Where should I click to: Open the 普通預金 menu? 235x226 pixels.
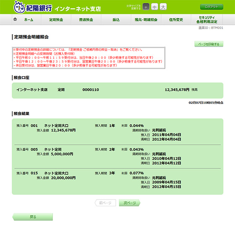click(x=86, y=19)
